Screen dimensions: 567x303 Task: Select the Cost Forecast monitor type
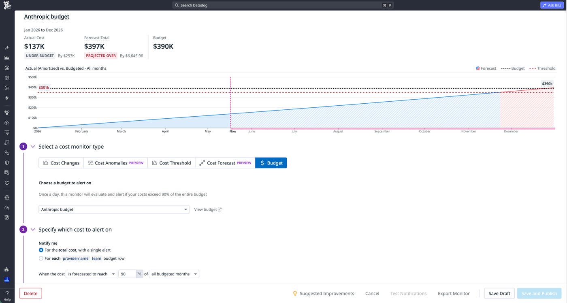[x=225, y=163]
